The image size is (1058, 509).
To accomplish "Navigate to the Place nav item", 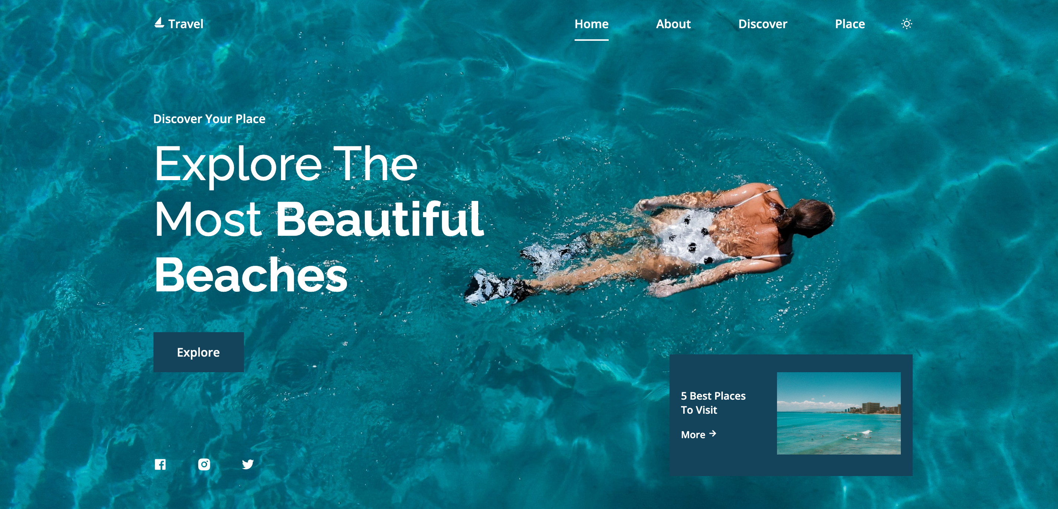I will tap(850, 24).
